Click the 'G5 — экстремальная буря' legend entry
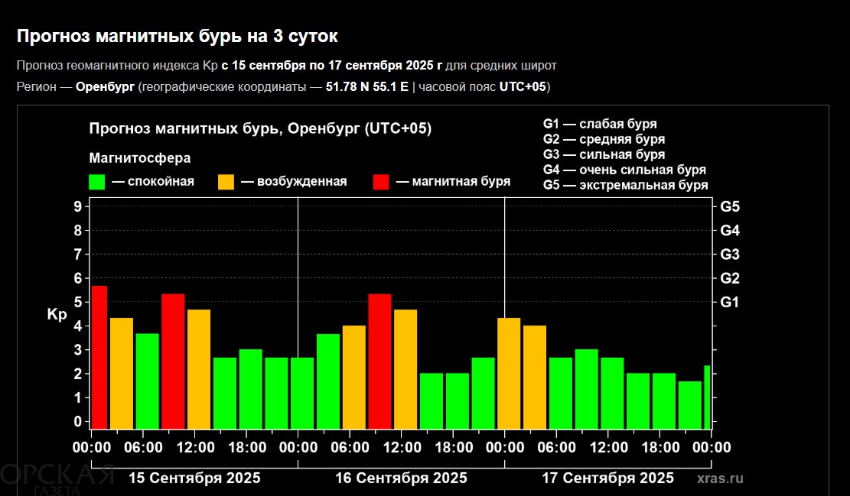The height and width of the screenshot is (496, 850). click(625, 185)
